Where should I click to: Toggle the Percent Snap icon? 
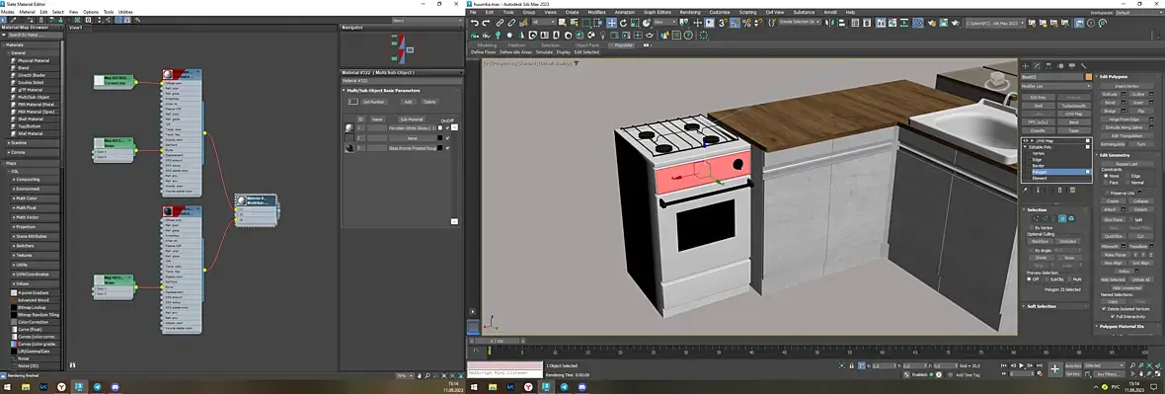point(746,23)
